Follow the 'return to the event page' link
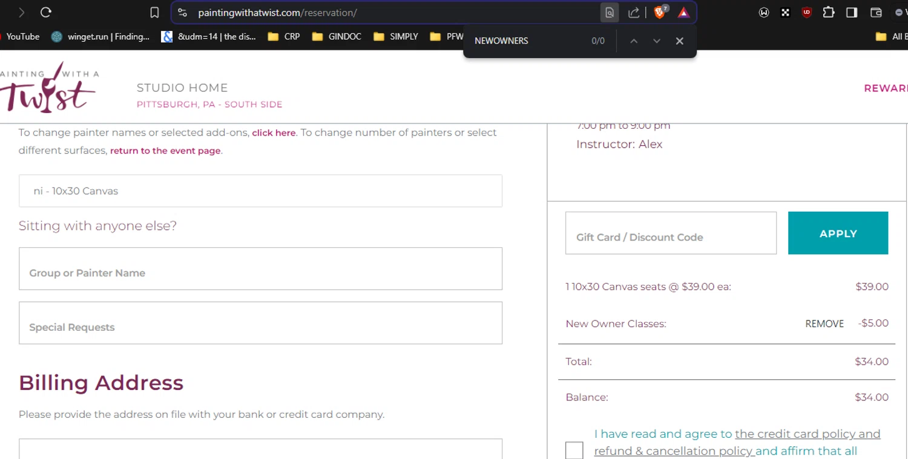The height and width of the screenshot is (459, 908). point(165,151)
